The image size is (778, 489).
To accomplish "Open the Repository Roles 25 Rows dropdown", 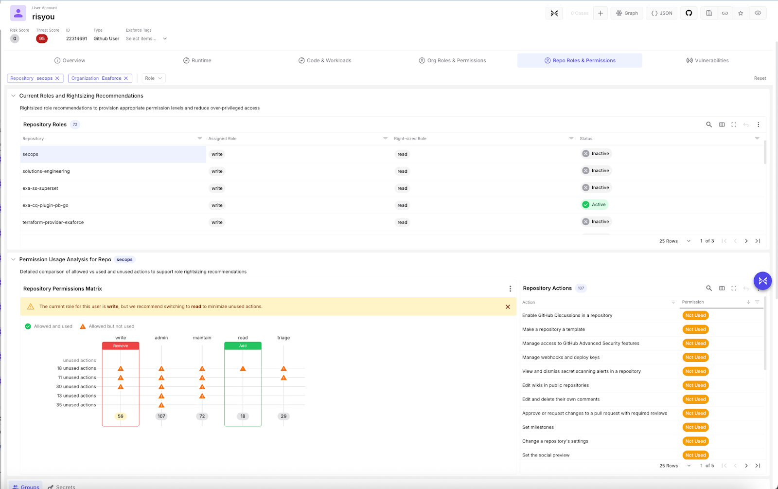I will coord(675,241).
